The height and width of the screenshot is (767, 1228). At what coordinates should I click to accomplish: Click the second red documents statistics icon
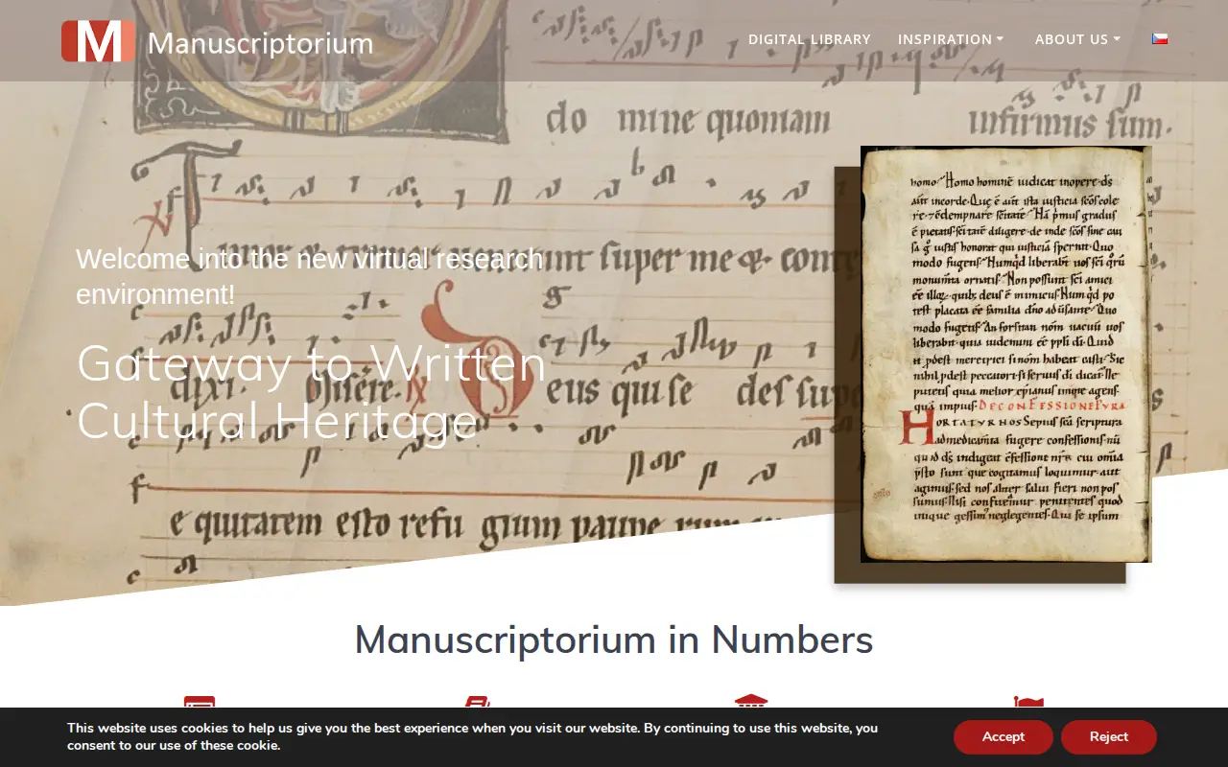pos(477,703)
